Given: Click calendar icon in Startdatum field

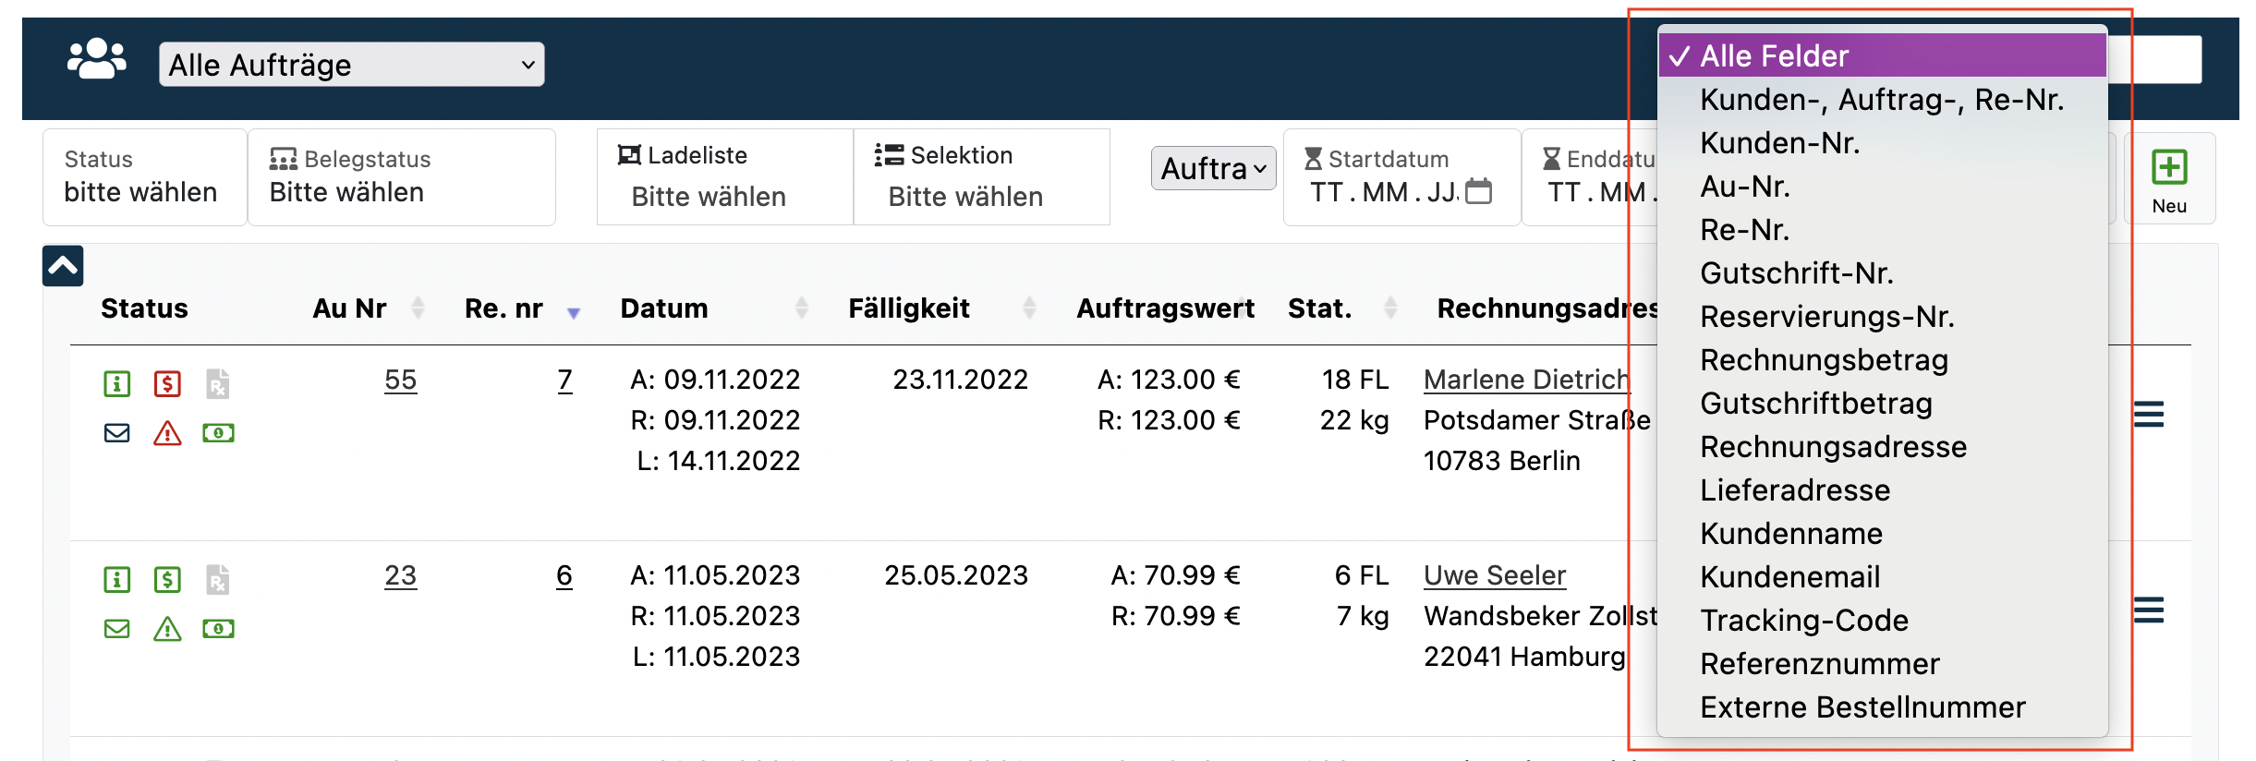Looking at the screenshot, I should 1479,191.
